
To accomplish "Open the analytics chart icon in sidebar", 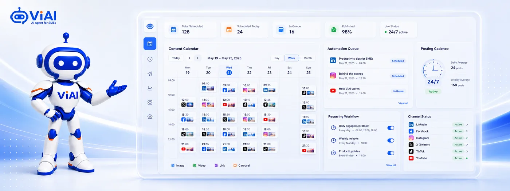I will point(150,88).
